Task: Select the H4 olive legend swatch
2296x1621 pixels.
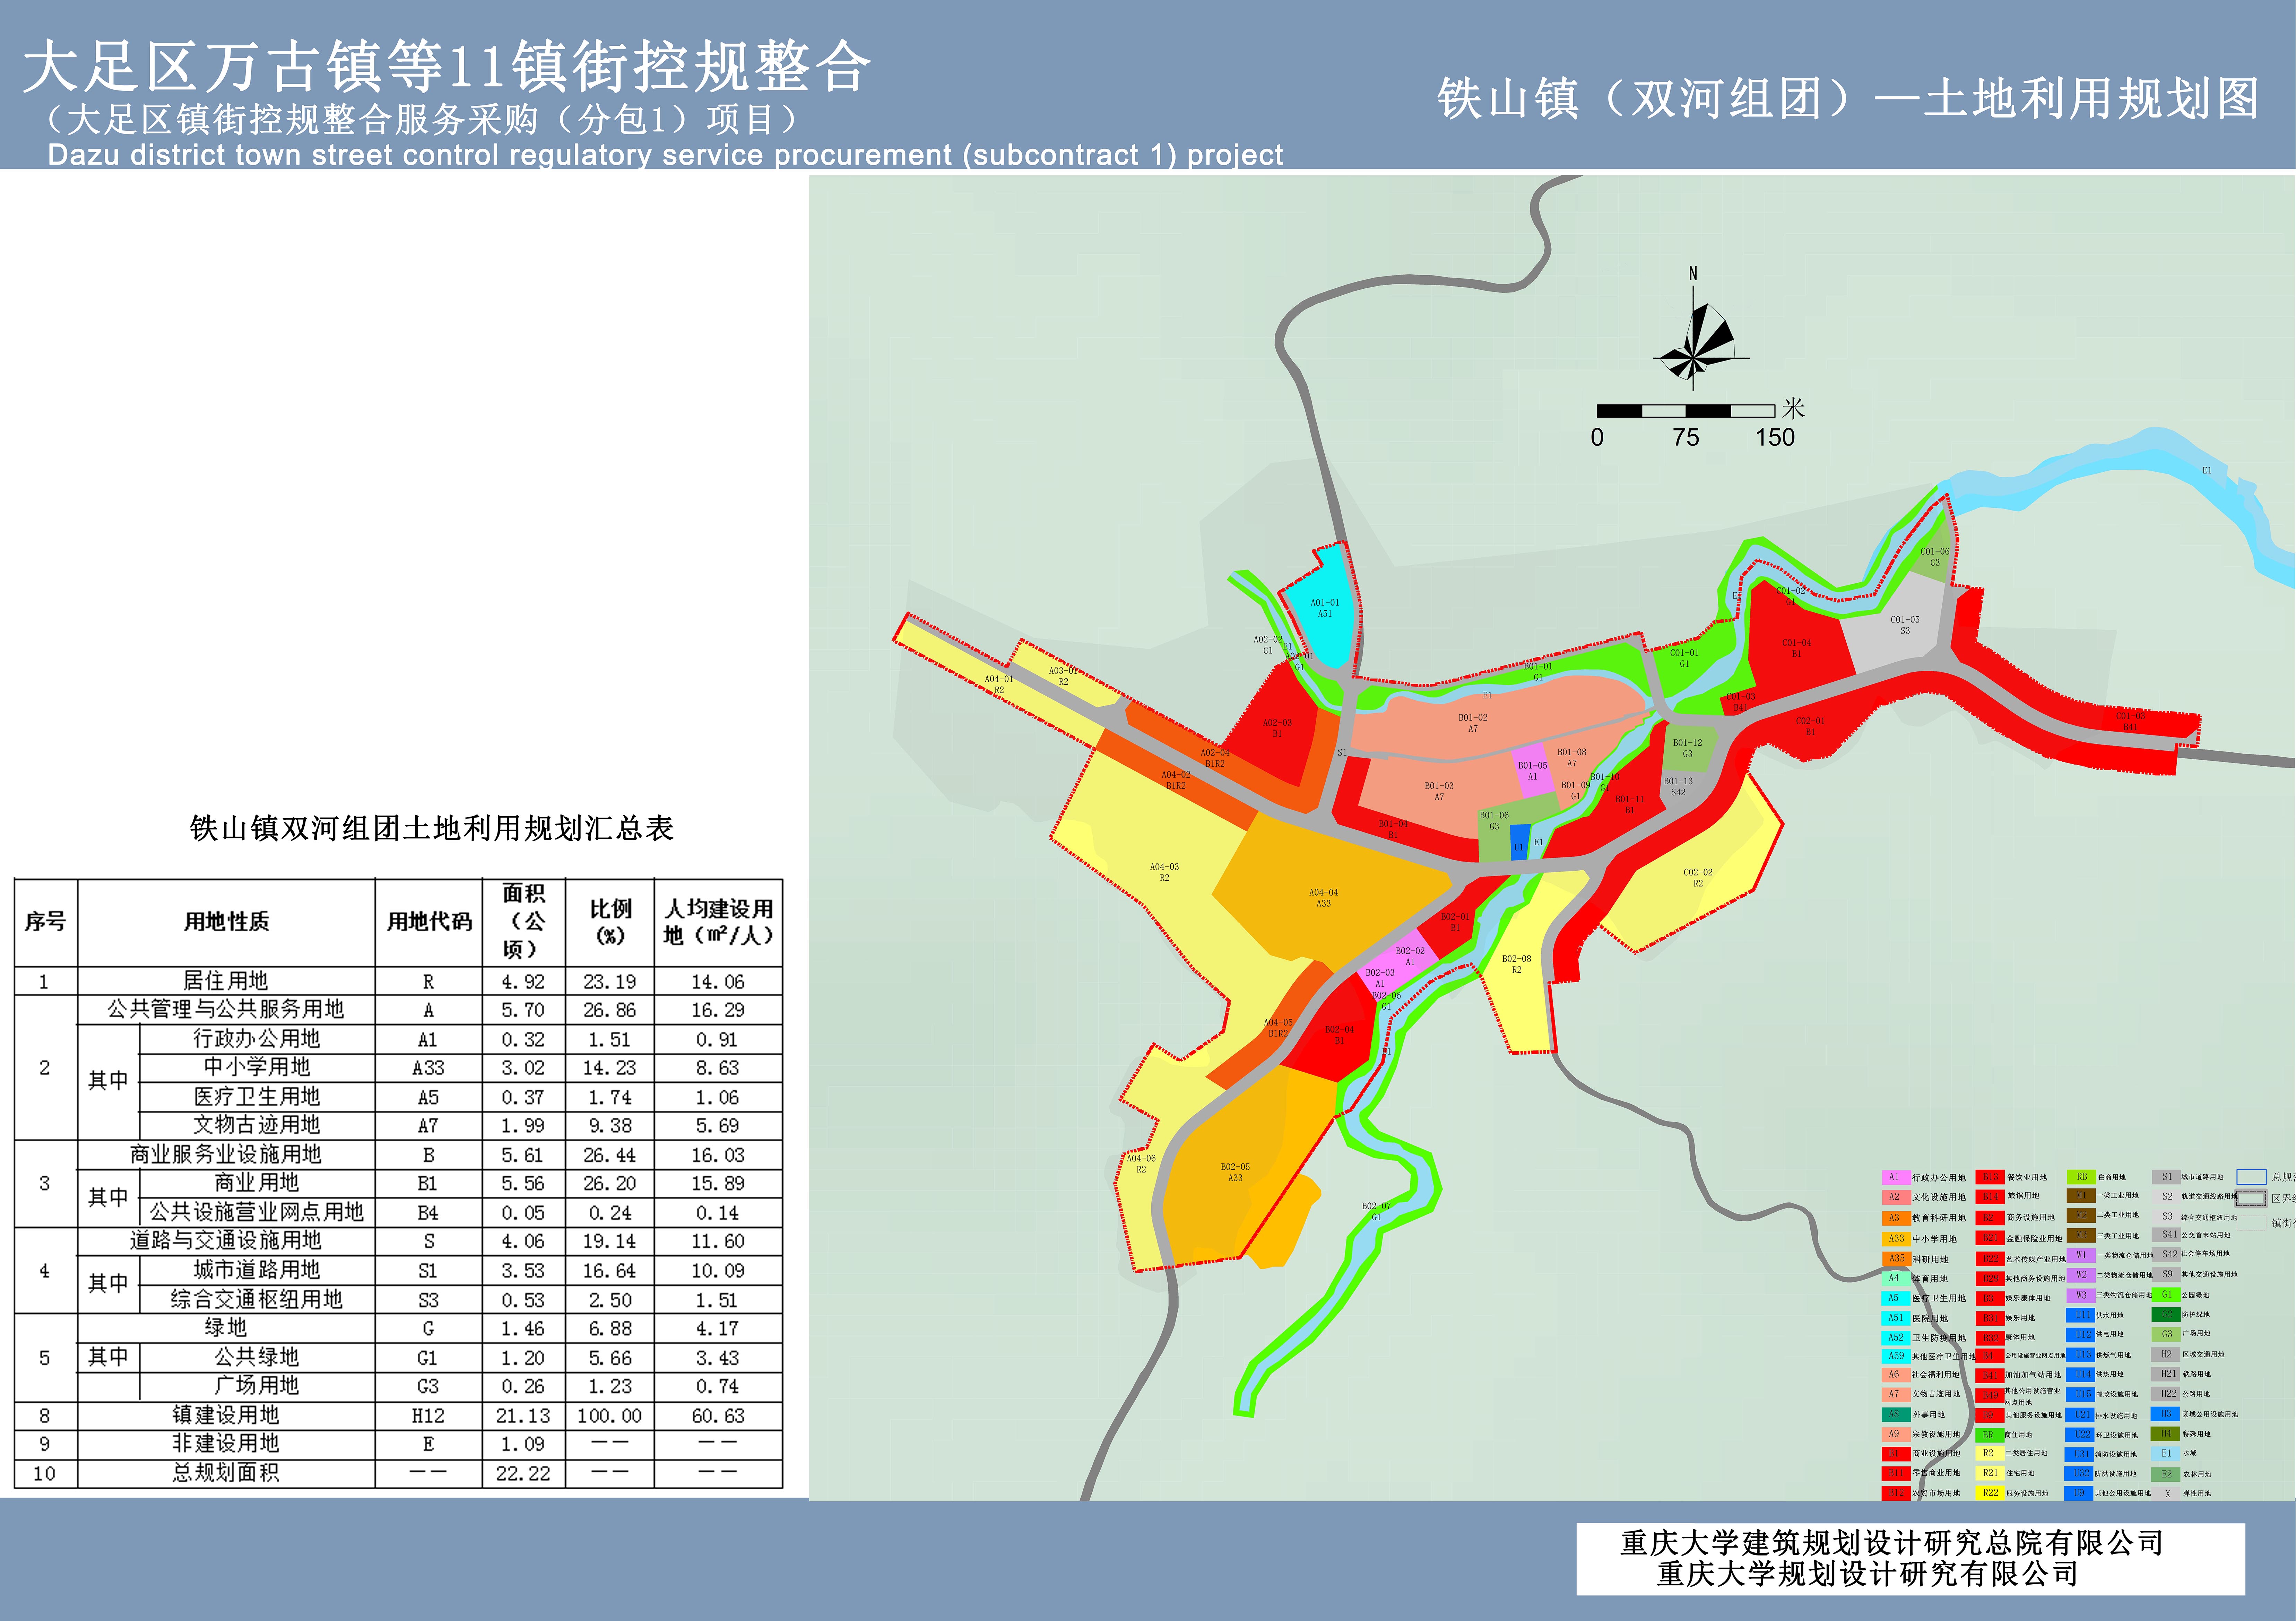Action: tap(2165, 1434)
